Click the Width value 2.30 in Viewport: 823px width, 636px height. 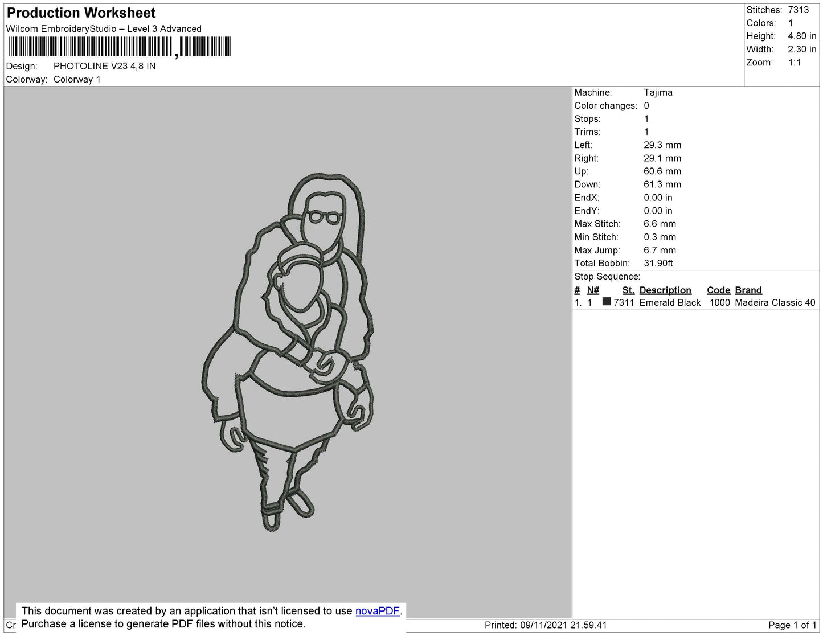(x=802, y=49)
